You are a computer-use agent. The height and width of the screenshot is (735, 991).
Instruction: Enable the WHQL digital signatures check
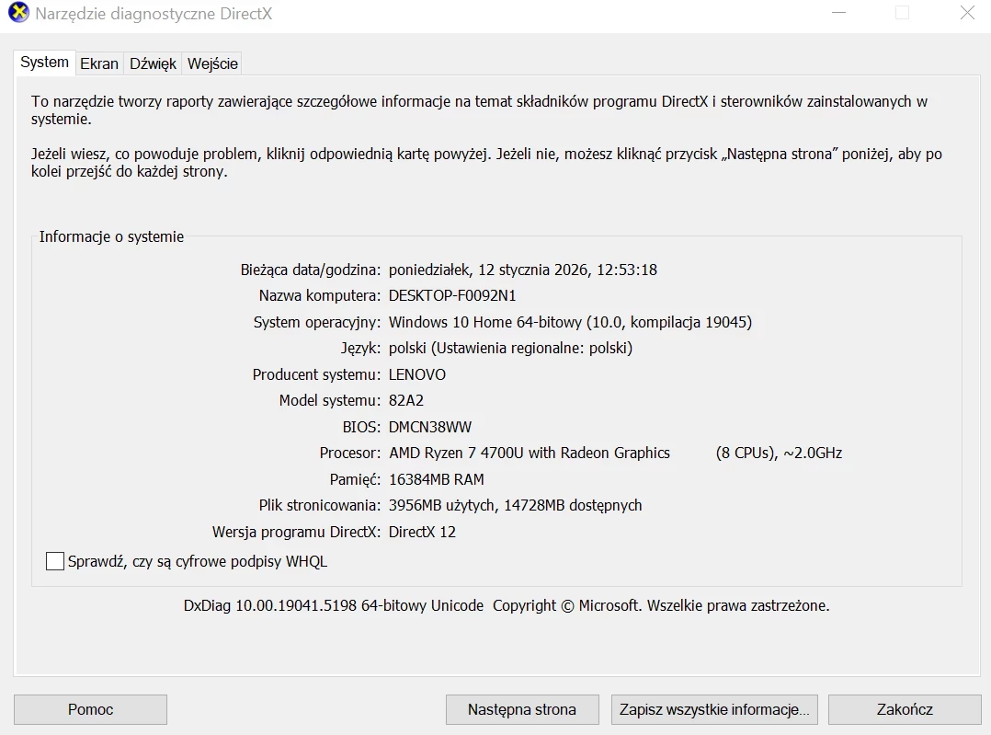pos(54,561)
